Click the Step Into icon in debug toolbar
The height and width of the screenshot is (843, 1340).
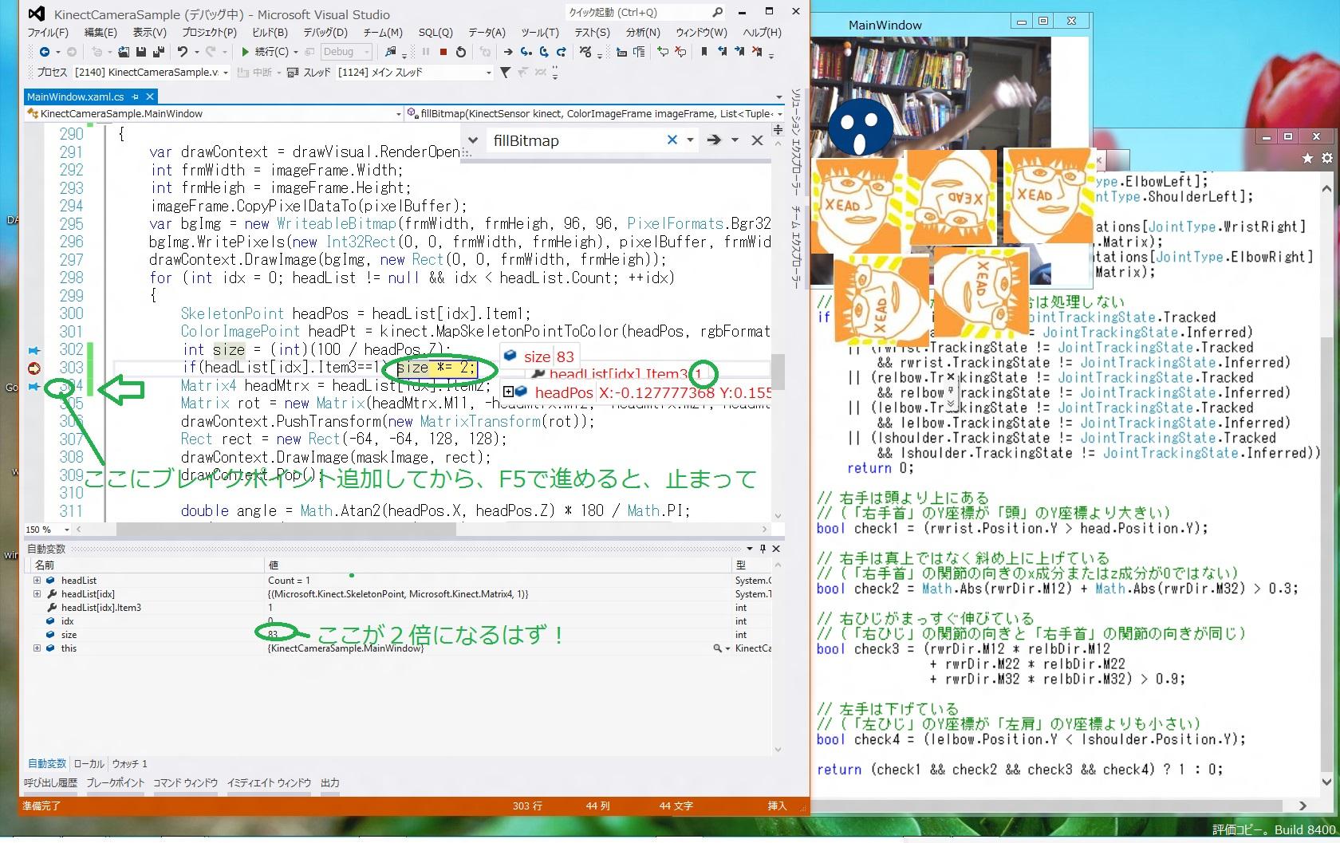[x=526, y=52]
